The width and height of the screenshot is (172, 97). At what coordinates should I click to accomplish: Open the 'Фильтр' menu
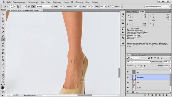click(x=66, y=2)
